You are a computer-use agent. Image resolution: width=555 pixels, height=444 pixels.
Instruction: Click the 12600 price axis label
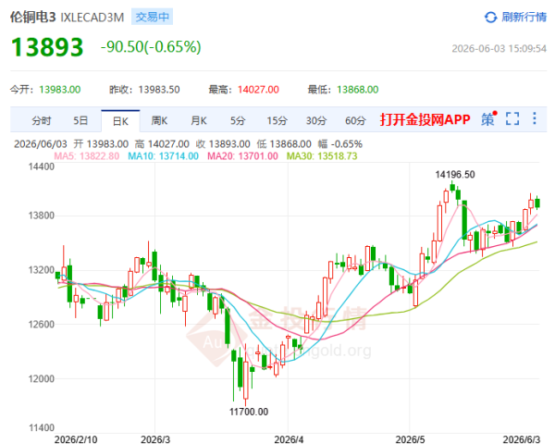point(42,325)
